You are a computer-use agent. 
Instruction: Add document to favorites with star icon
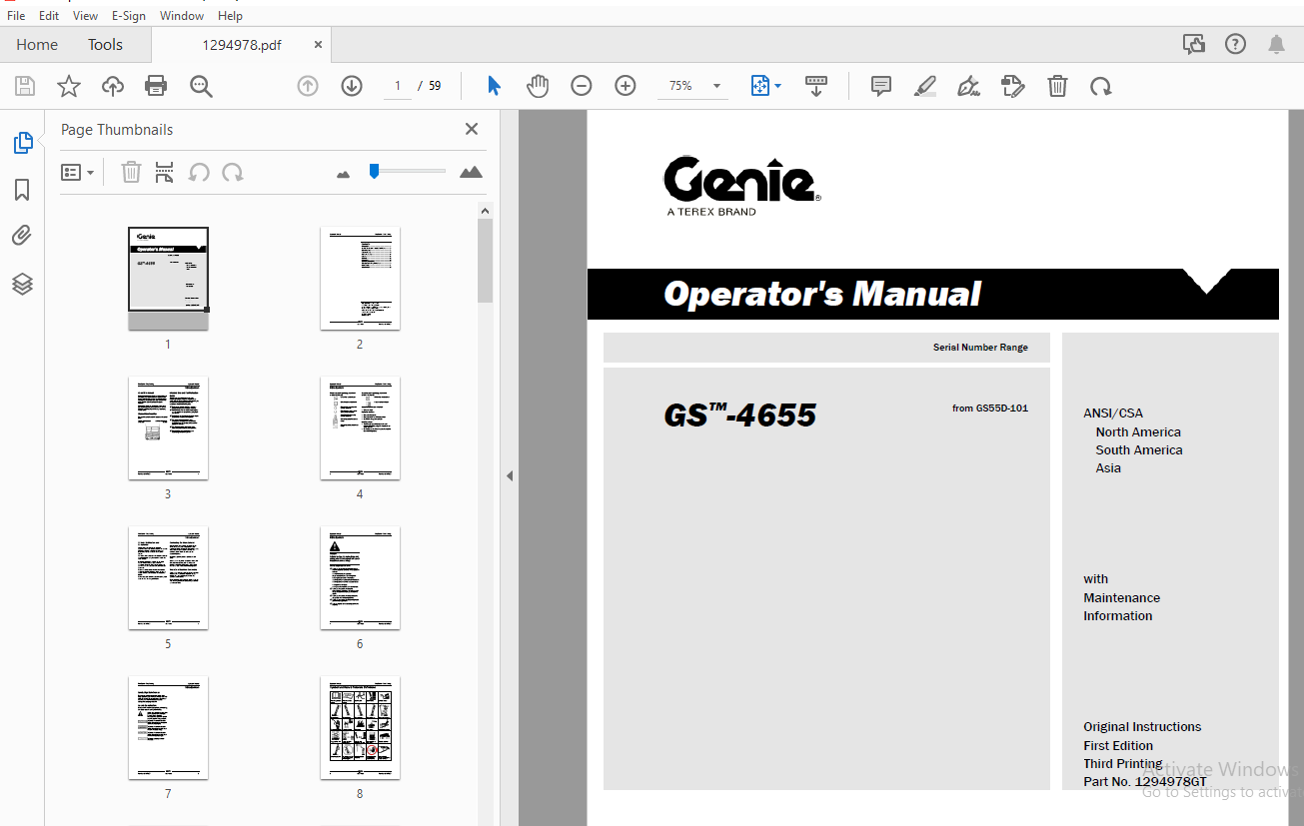[x=69, y=86]
